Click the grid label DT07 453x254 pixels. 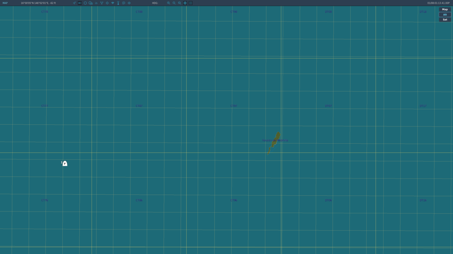click(x=328, y=106)
